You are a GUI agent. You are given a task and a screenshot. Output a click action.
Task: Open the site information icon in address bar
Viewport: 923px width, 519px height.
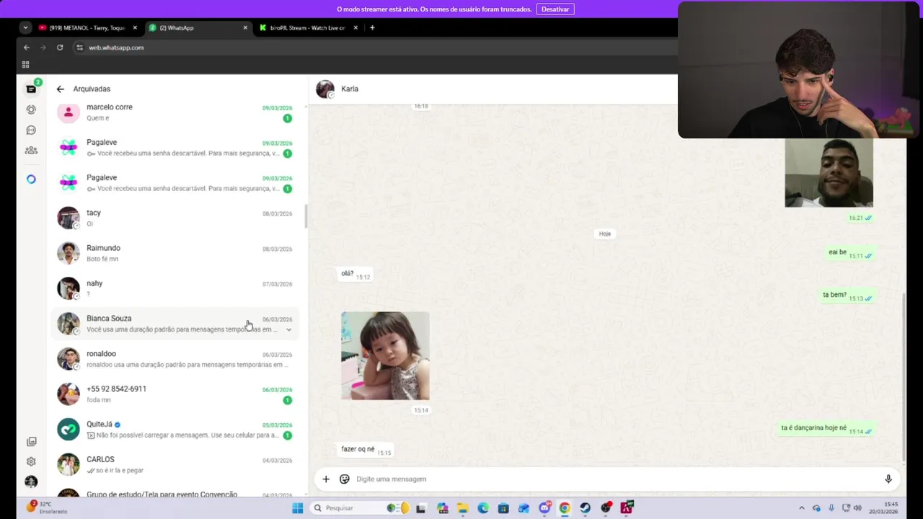click(79, 48)
